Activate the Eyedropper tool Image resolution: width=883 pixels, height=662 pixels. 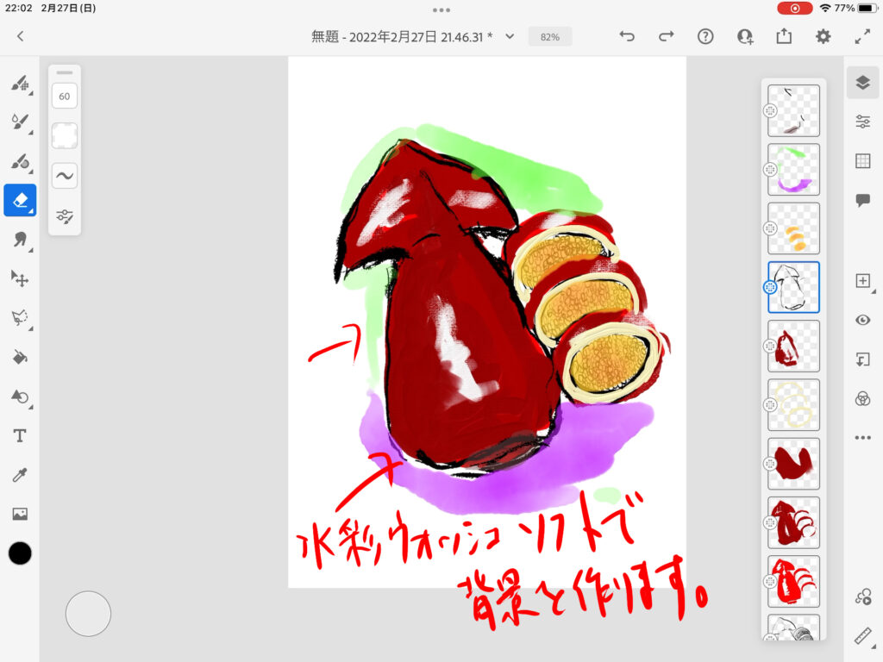[x=19, y=475]
